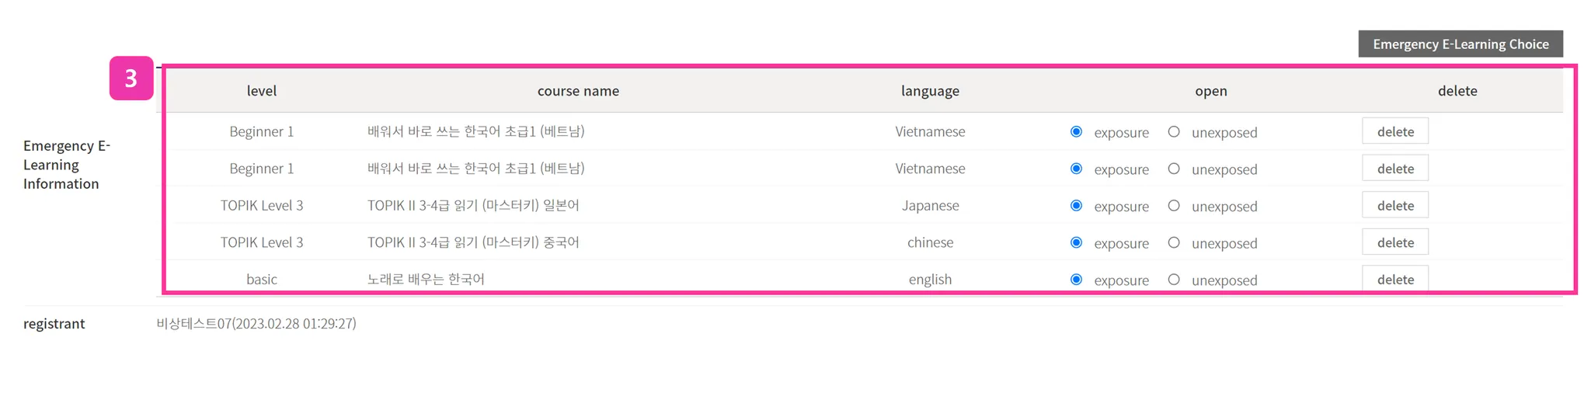The height and width of the screenshot is (407, 1591).
Task: Click the 노래로 배우는 한국어 course name
Action: 426,279
